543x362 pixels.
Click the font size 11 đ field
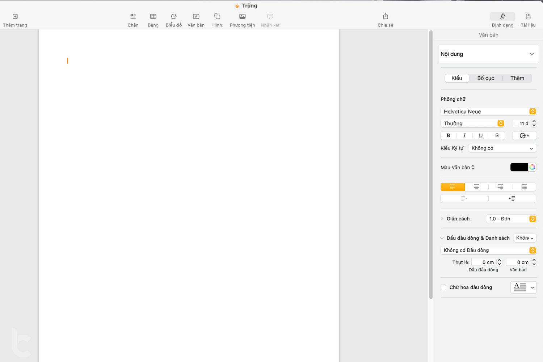pos(522,123)
